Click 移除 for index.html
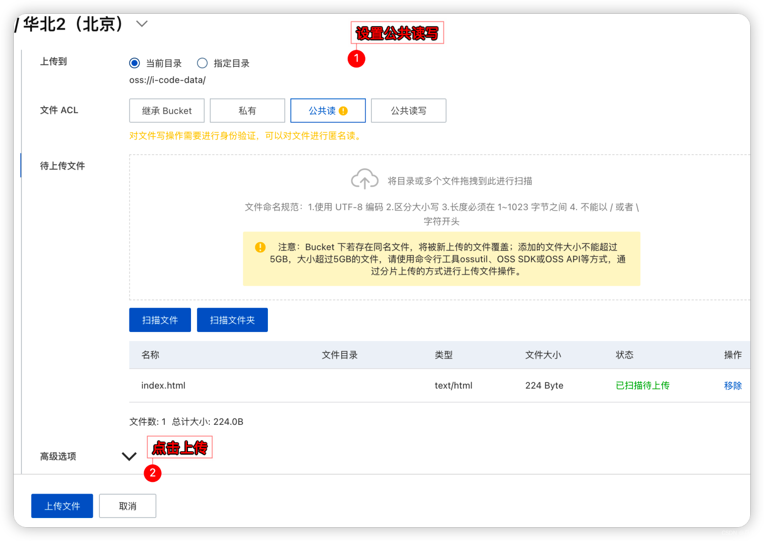 [x=732, y=385]
